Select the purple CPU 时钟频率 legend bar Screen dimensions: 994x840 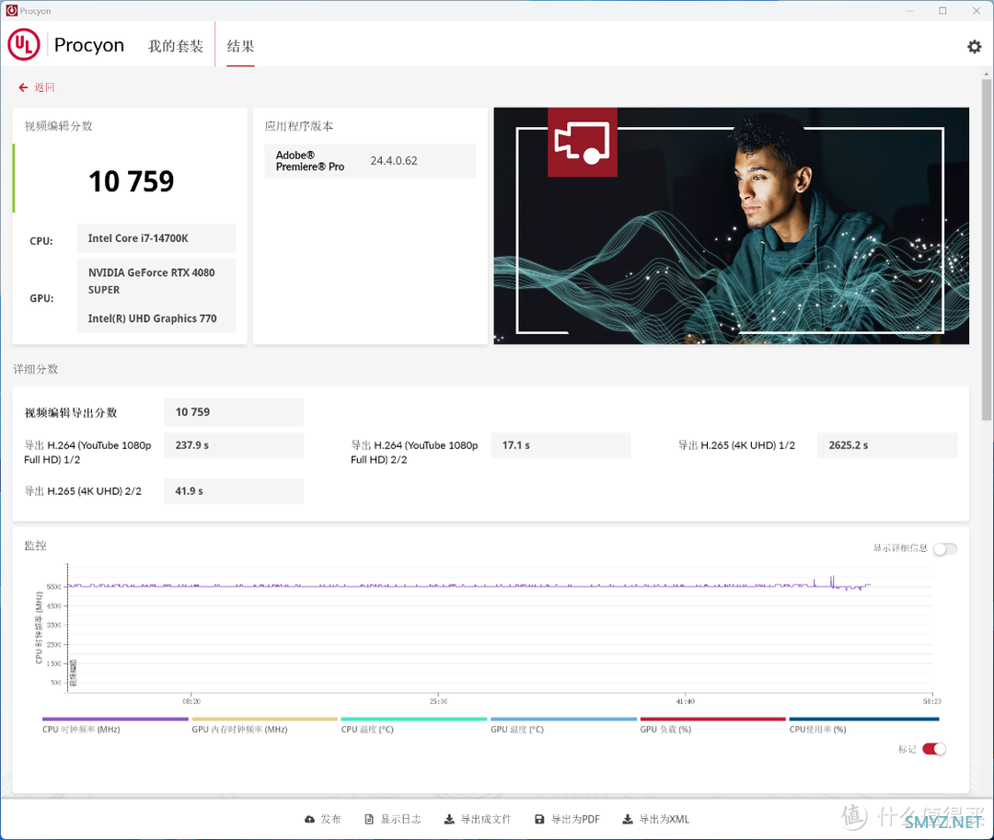115,719
